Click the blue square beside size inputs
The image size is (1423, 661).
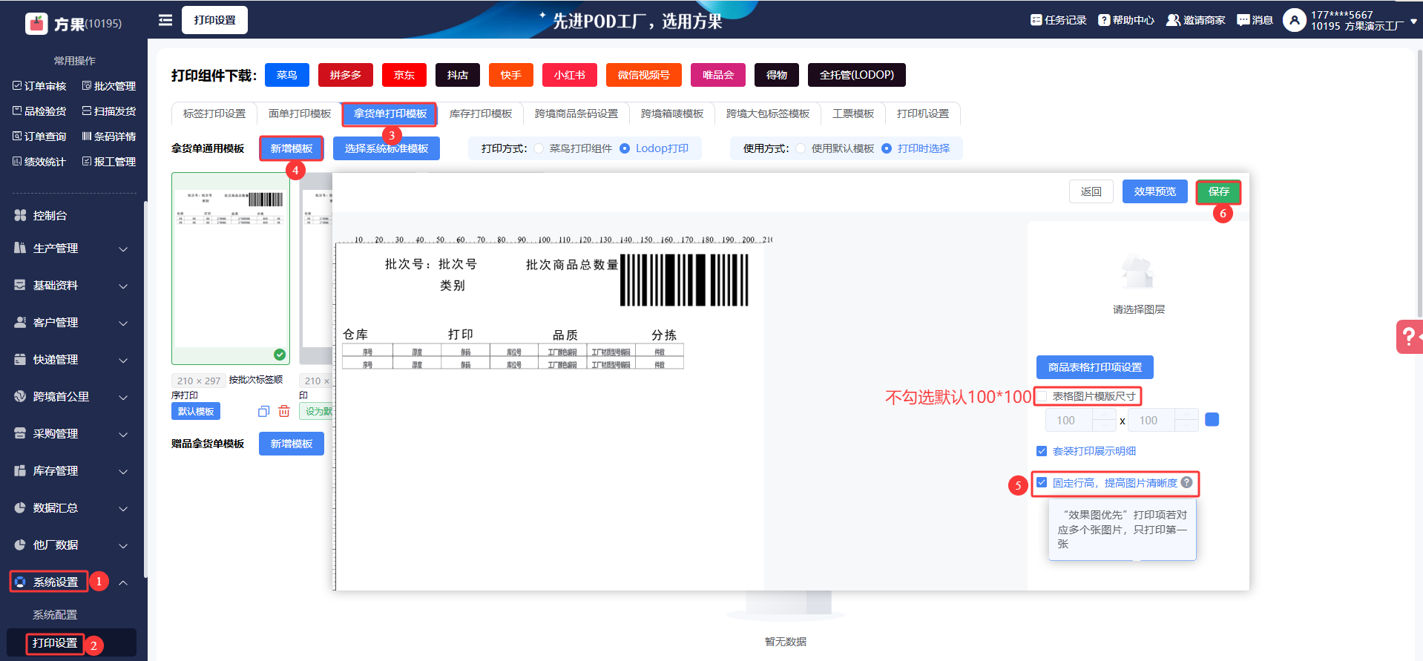pos(1212,420)
